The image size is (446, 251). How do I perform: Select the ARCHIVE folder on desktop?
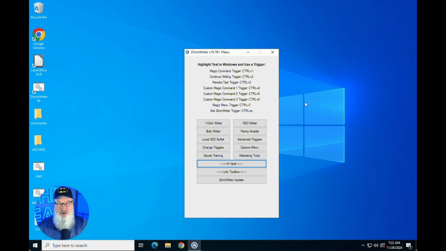39,143
